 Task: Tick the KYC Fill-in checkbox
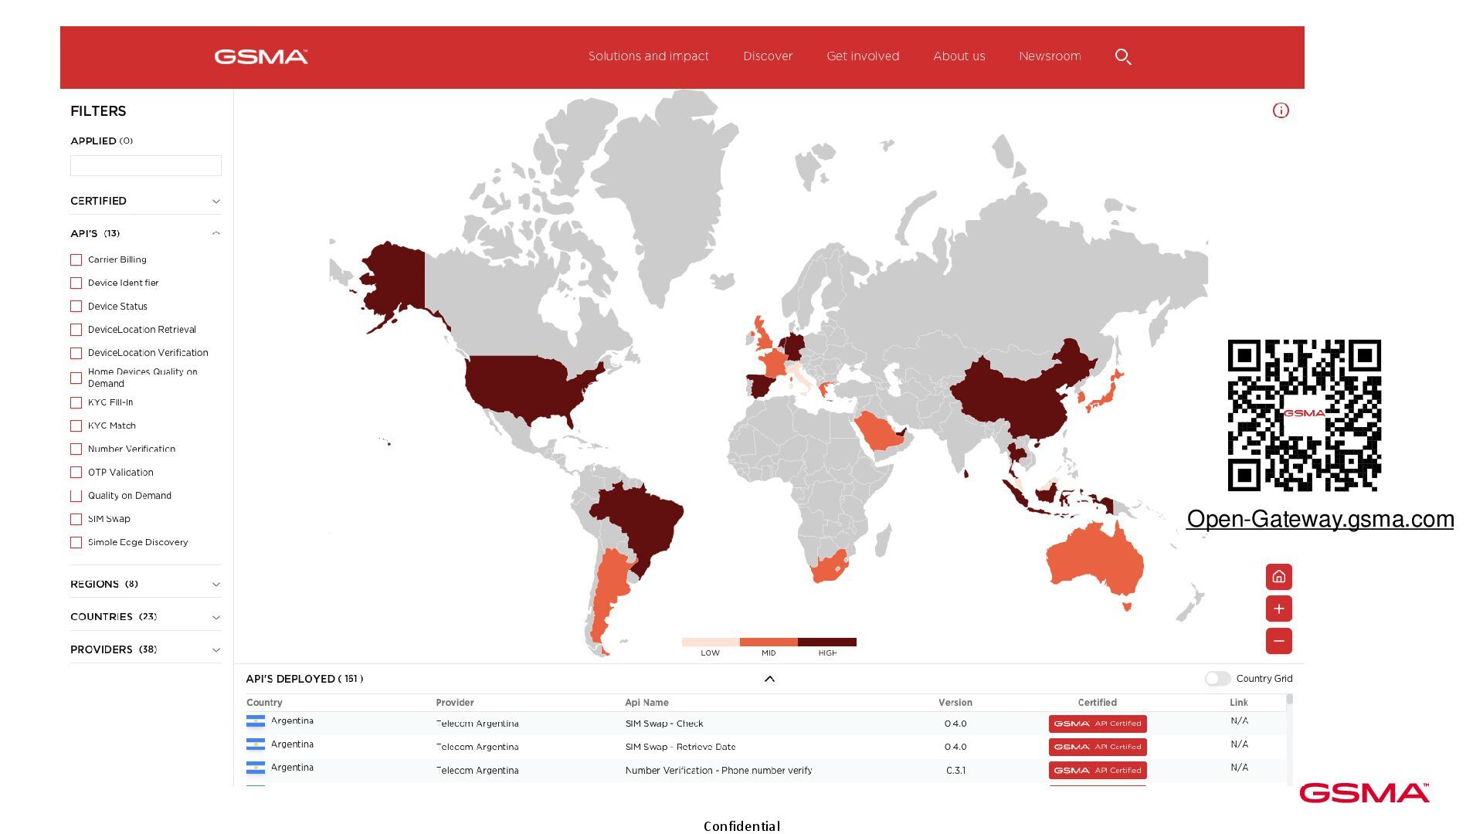point(76,402)
